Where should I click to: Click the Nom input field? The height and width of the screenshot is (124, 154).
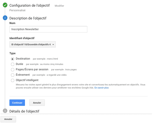[48, 29]
